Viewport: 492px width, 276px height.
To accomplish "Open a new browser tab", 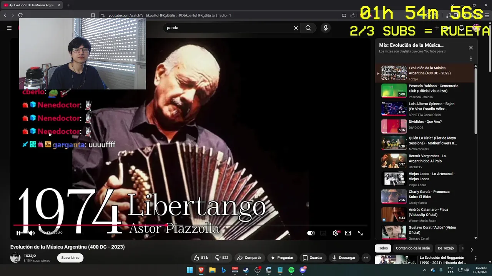I will coord(68,5).
